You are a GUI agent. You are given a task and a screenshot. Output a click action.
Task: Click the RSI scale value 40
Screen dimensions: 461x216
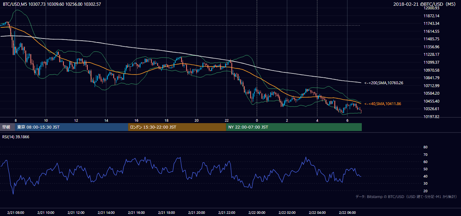425,176
